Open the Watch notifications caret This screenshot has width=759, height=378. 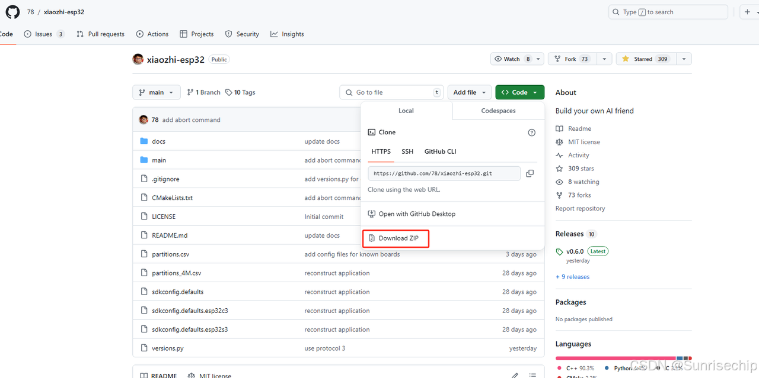(538, 59)
